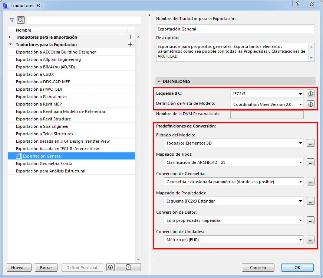Click translator list scrollbar up arrow
323x278 pixels.
(138, 37)
